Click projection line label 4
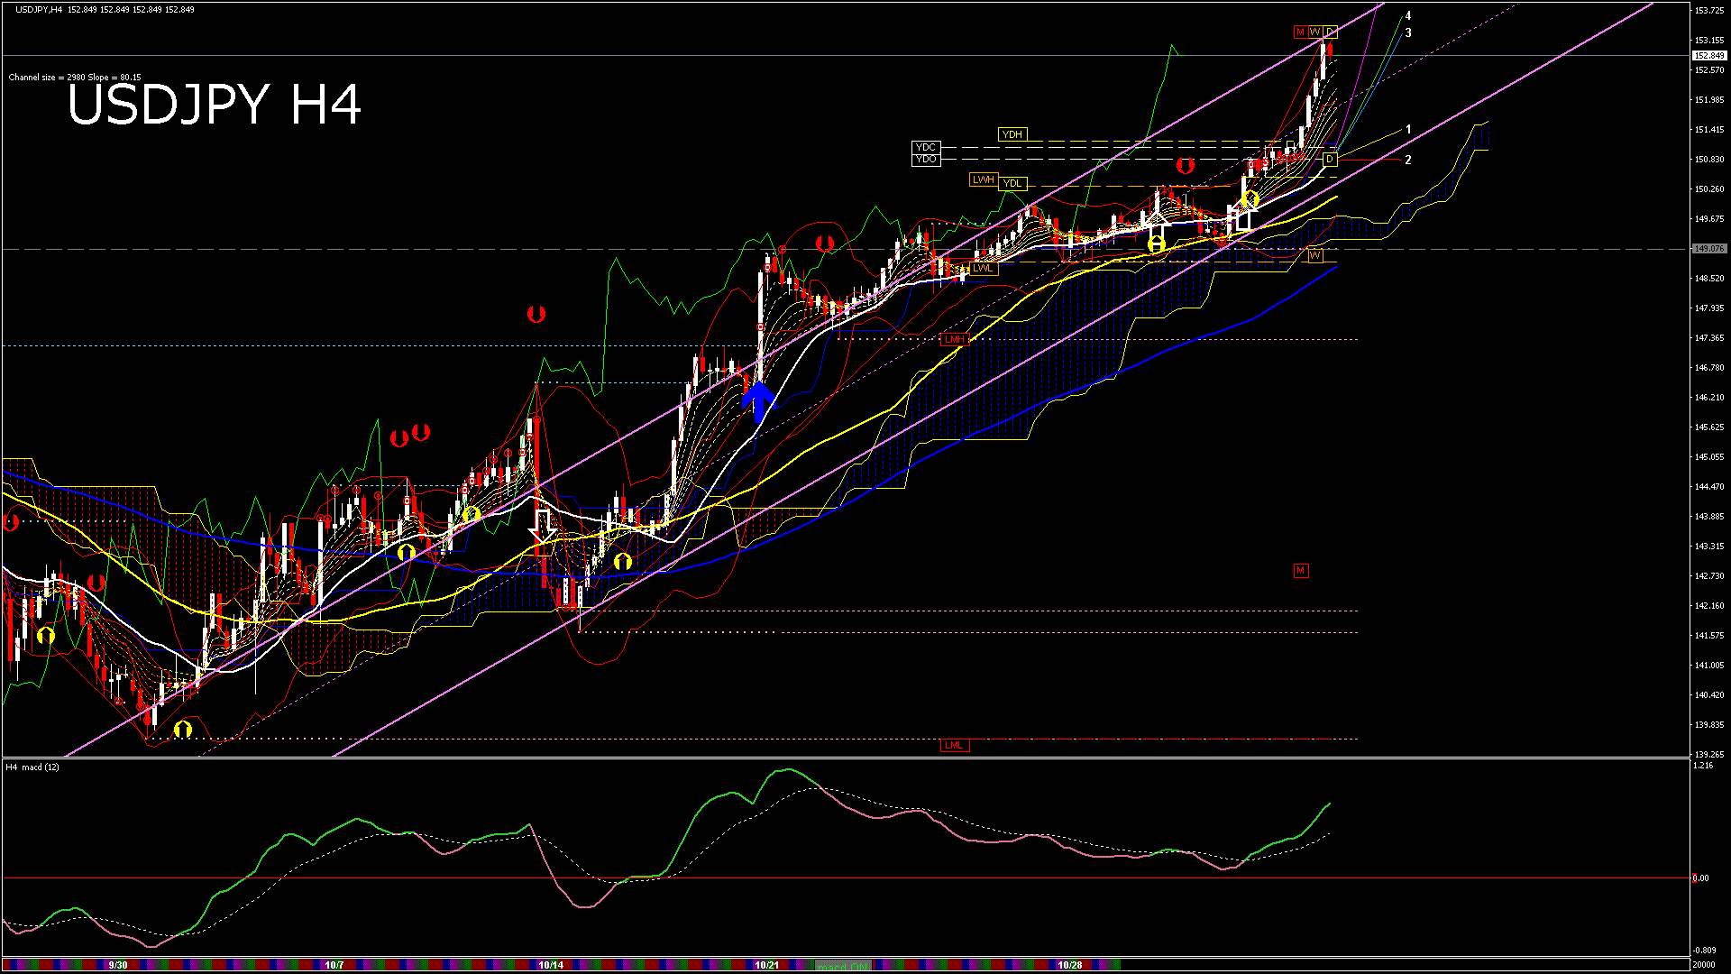 click(1408, 16)
